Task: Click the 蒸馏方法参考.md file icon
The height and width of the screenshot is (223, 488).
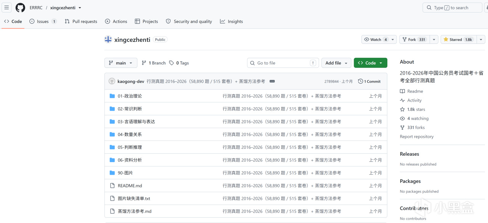Action: pos(112,211)
